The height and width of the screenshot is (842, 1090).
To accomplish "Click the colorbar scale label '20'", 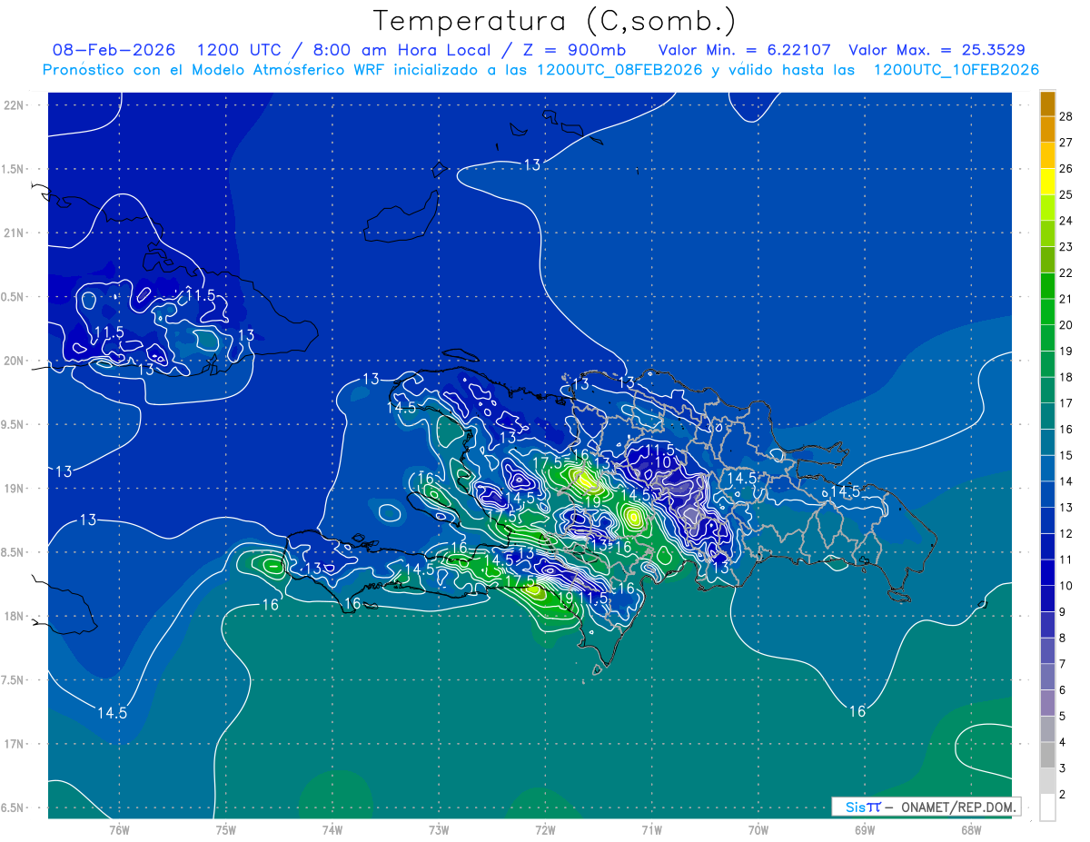I will (1066, 325).
